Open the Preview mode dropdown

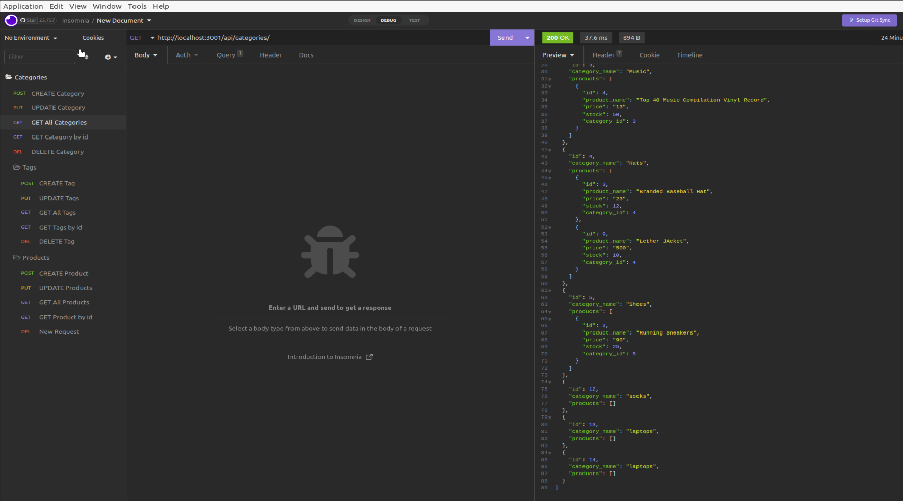pos(558,55)
